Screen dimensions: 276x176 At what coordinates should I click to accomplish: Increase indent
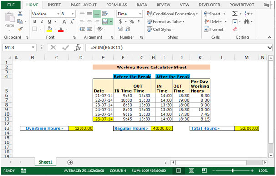click(x=90, y=29)
